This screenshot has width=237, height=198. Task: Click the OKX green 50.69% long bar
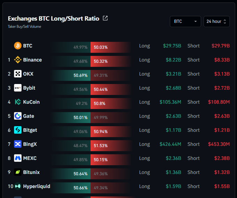(x=71, y=75)
